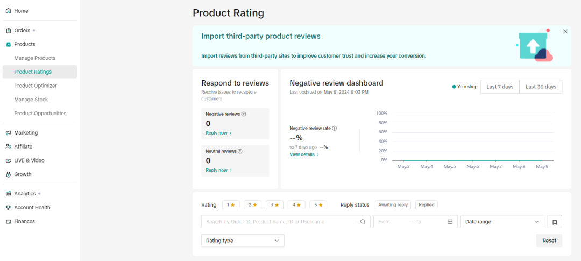Click the Home icon in sidebar
Screen dimensions: 581x261
click(x=8, y=11)
